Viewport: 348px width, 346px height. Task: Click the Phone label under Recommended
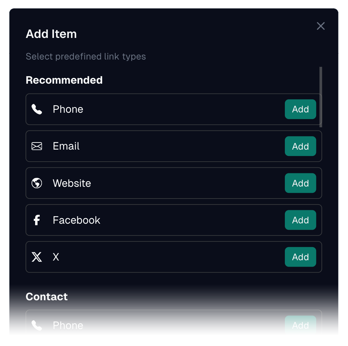pyautogui.click(x=68, y=109)
